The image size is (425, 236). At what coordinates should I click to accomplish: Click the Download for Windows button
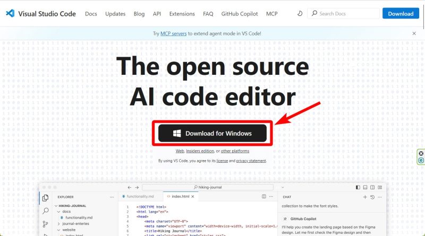pyautogui.click(x=212, y=133)
